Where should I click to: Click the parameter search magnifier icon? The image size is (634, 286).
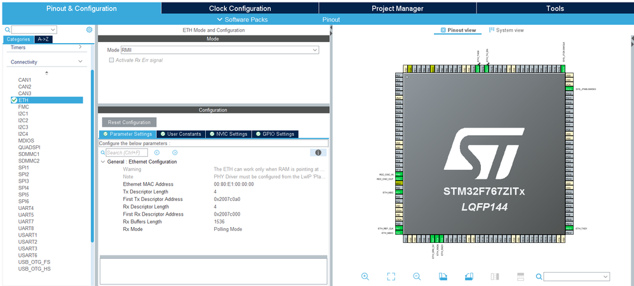coord(103,153)
